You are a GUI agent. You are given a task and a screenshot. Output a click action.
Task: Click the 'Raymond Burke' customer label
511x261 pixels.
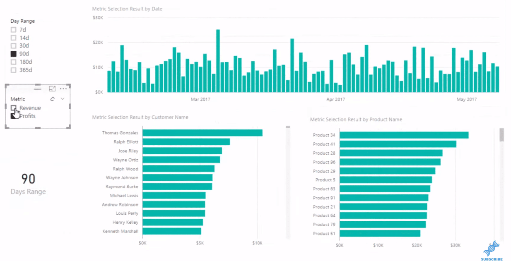[122, 187]
